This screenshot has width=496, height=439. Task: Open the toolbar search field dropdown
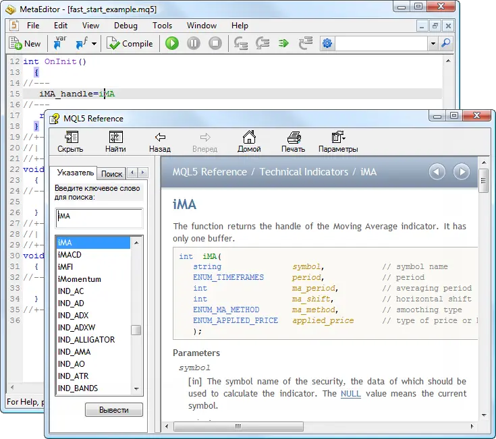pos(433,44)
